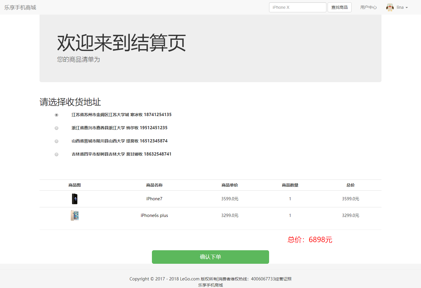Click the Copyright LeGo.com footer text
421x288 pixels.
210,279
